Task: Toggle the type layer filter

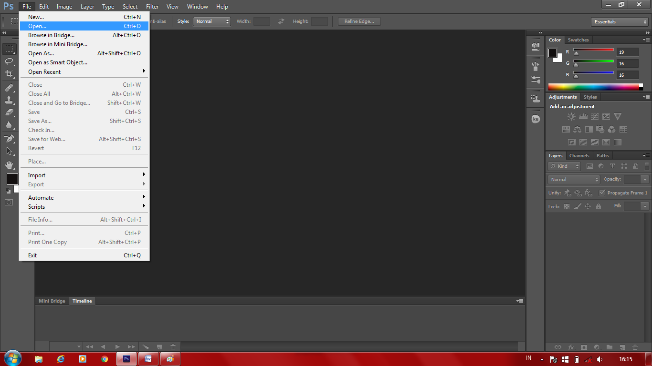Action: 612,166
